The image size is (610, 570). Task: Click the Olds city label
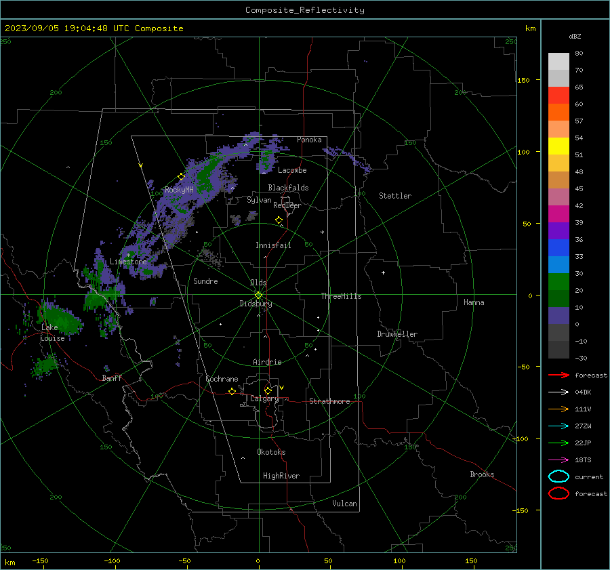pos(258,283)
